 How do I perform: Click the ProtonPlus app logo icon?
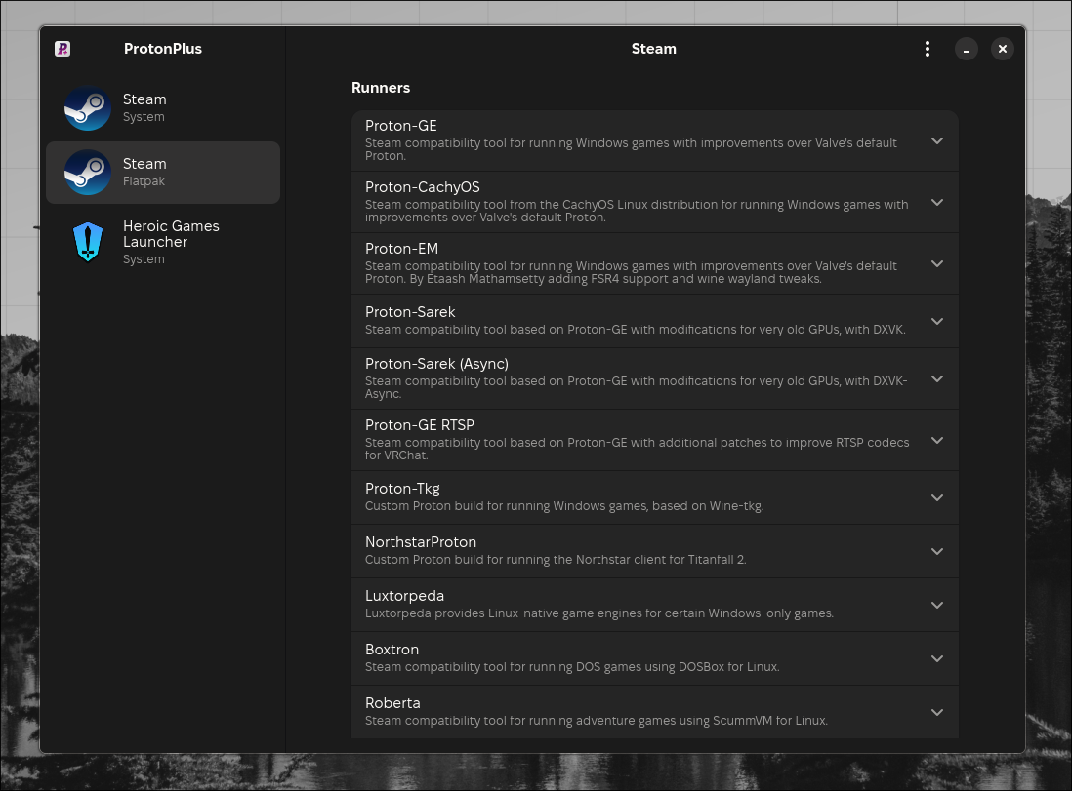(x=62, y=49)
